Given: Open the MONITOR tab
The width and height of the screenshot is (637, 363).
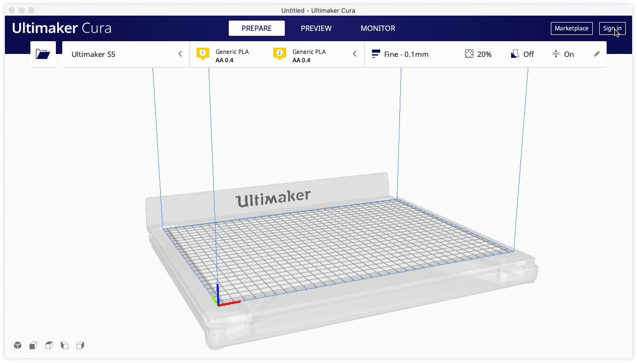Looking at the screenshot, I should (378, 28).
